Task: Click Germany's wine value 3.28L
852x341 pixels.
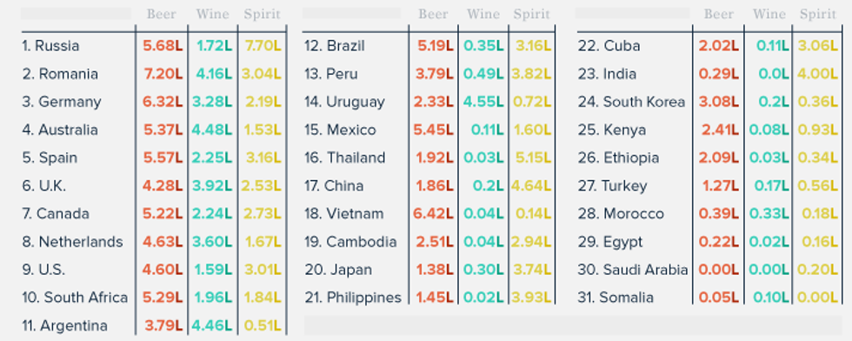Action: tap(212, 102)
